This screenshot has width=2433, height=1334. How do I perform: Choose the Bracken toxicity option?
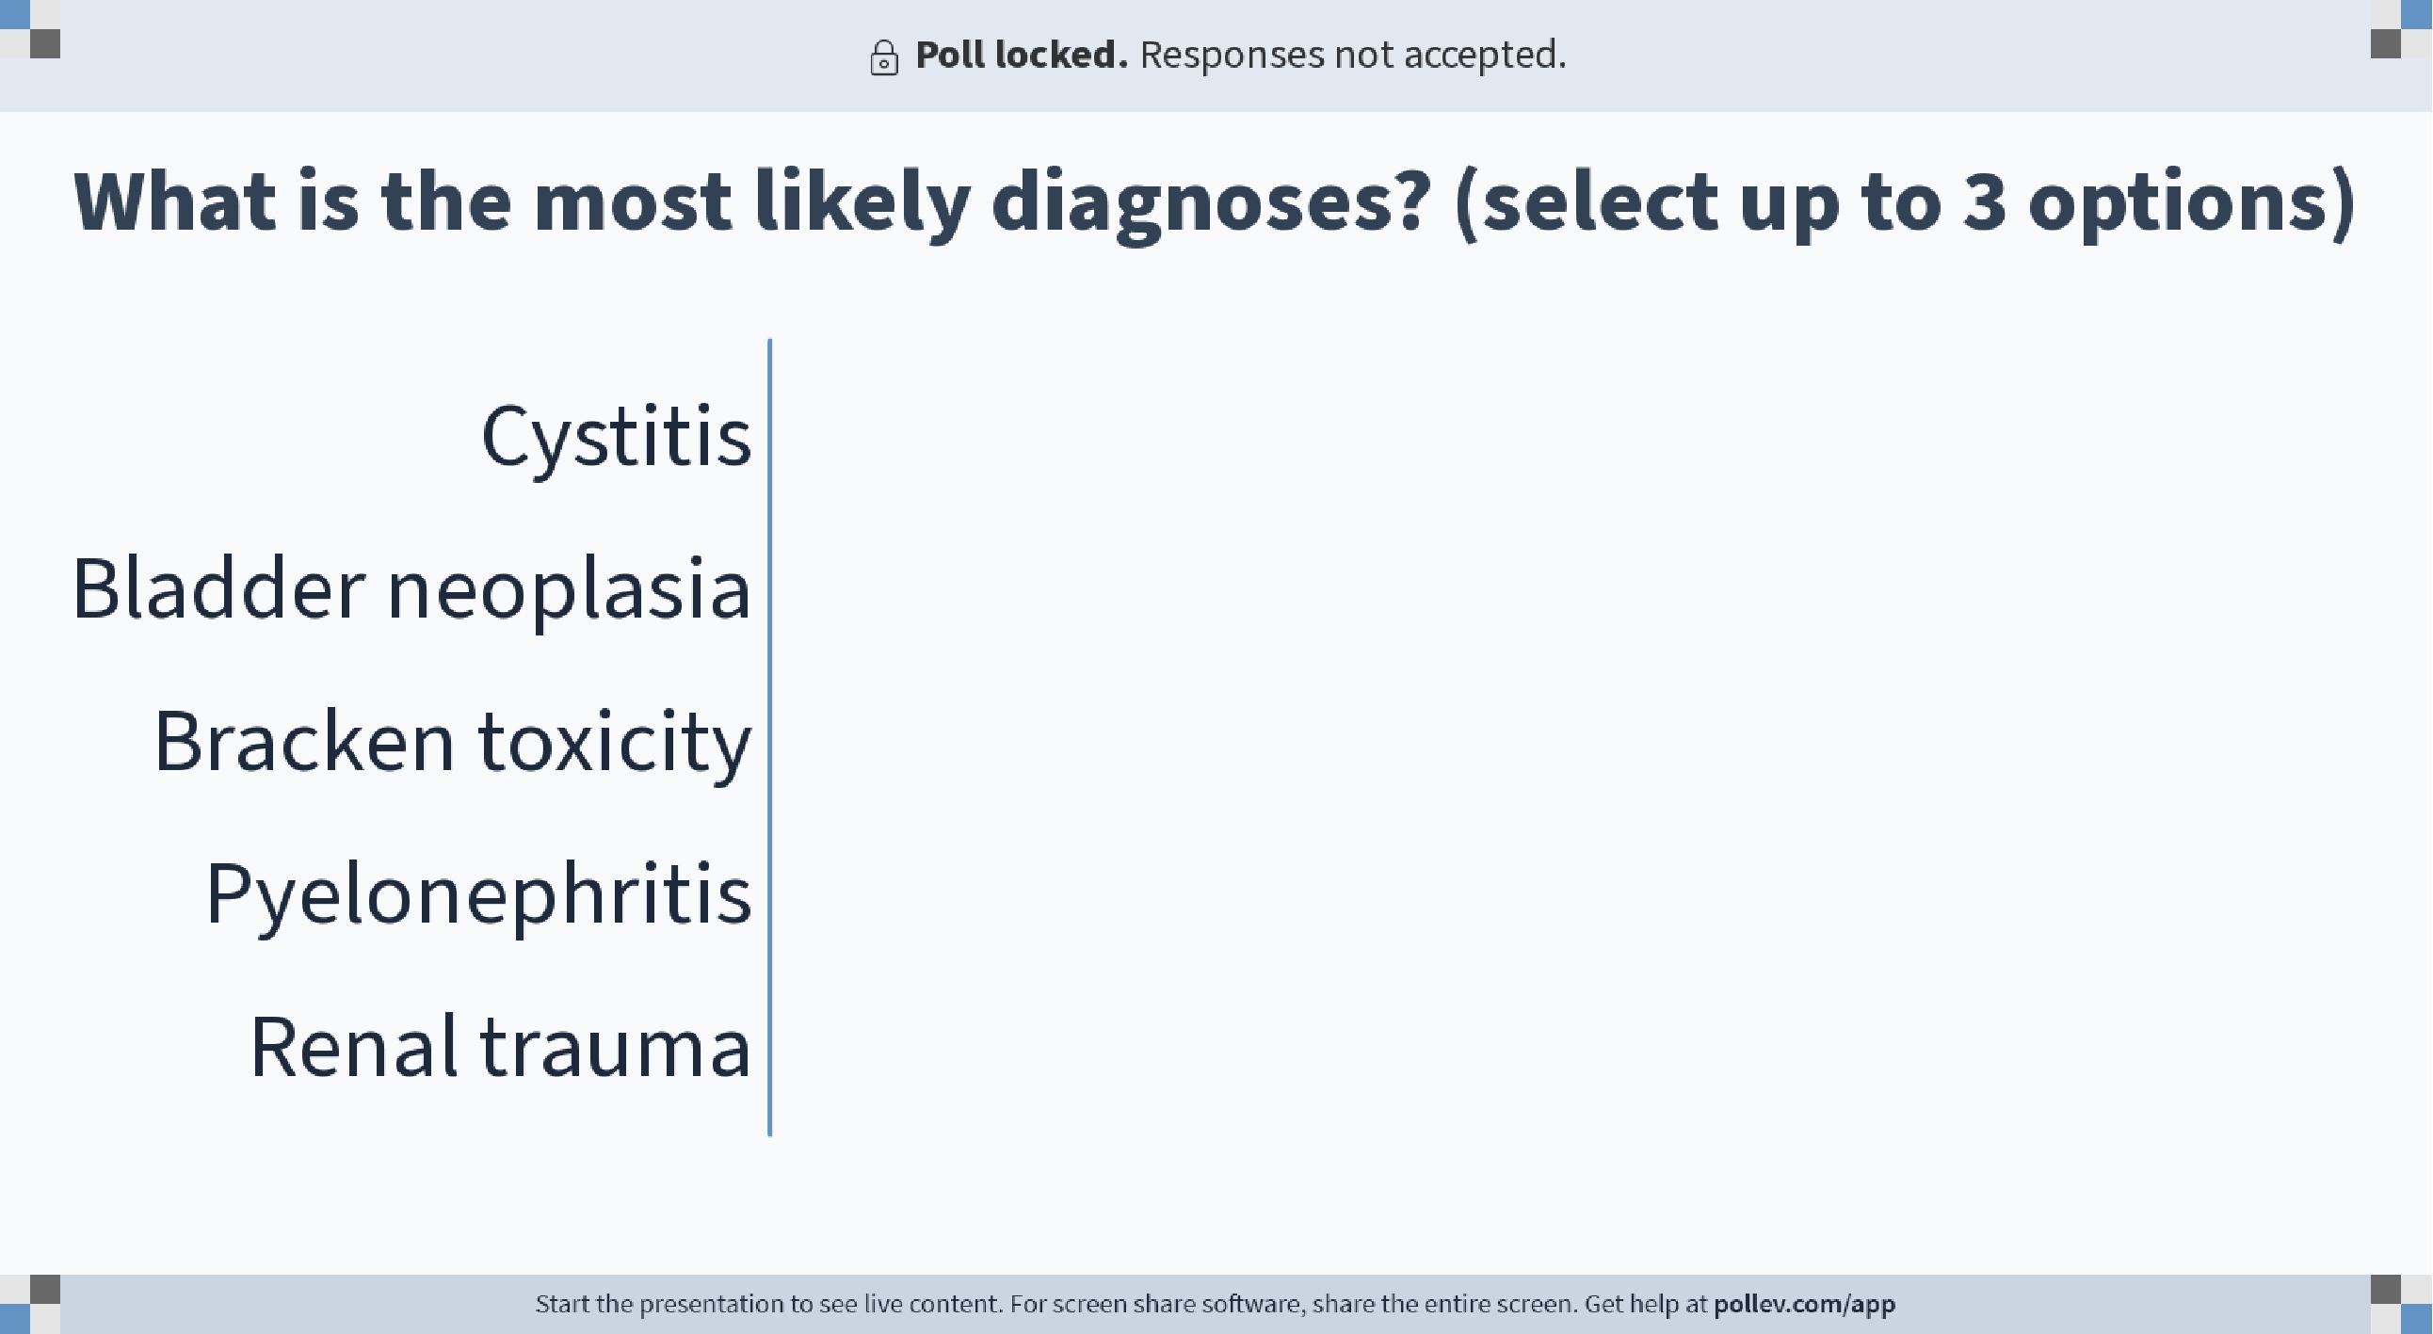point(452,744)
